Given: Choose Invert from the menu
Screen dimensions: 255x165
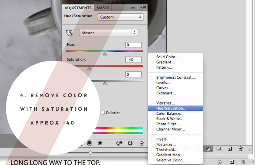Looking at the screenshot, I should point(175,139).
